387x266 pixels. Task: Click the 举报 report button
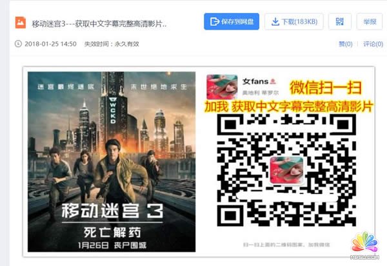370,22
